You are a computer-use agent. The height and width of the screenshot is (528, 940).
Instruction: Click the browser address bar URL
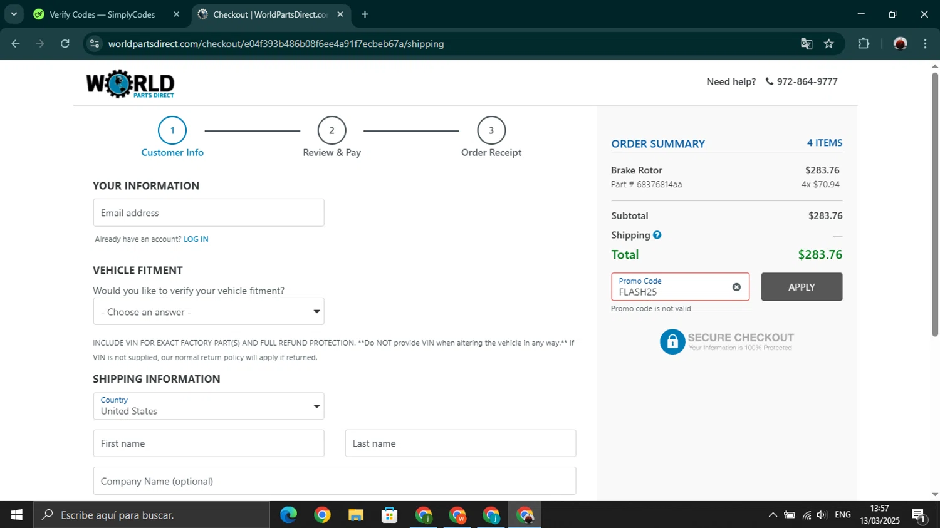tap(276, 44)
